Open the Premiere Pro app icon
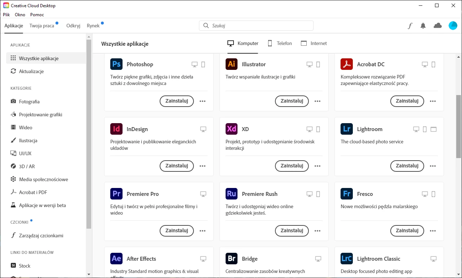462x278 pixels. [x=116, y=194]
